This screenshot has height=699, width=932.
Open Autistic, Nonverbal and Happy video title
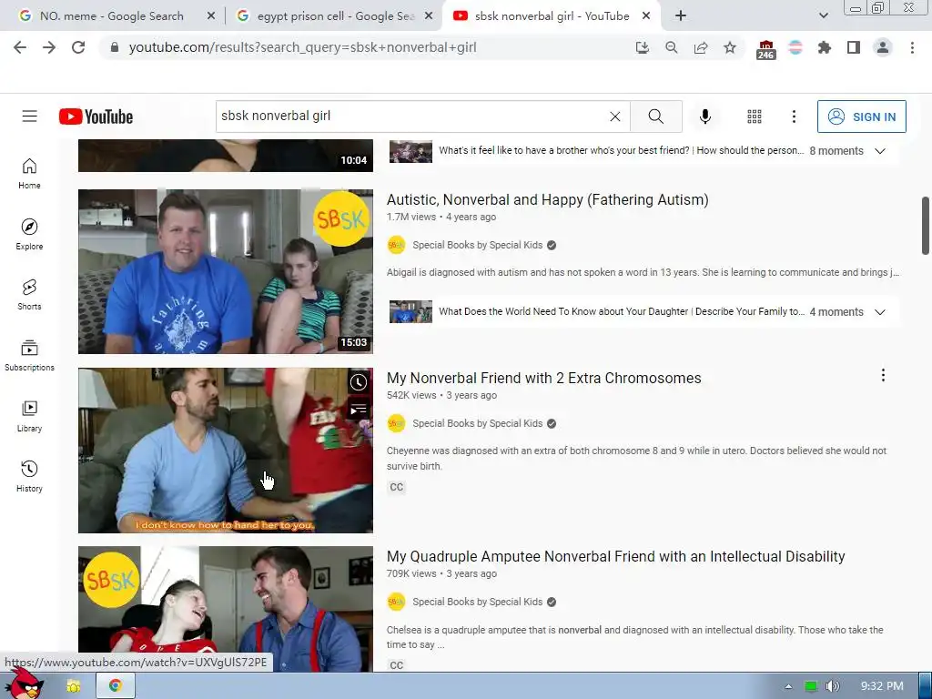click(x=547, y=199)
